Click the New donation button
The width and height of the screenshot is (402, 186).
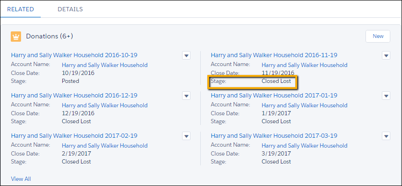tap(378, 36)
